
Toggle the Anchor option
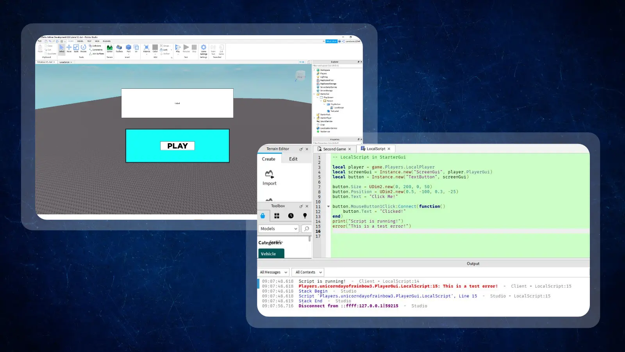point(164,54)
